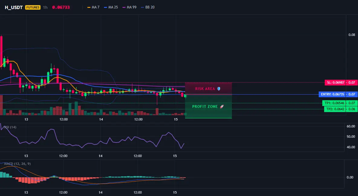
Task: Click the rocket icon in PROFIT ZONE
Action: (x=222, y=106)
